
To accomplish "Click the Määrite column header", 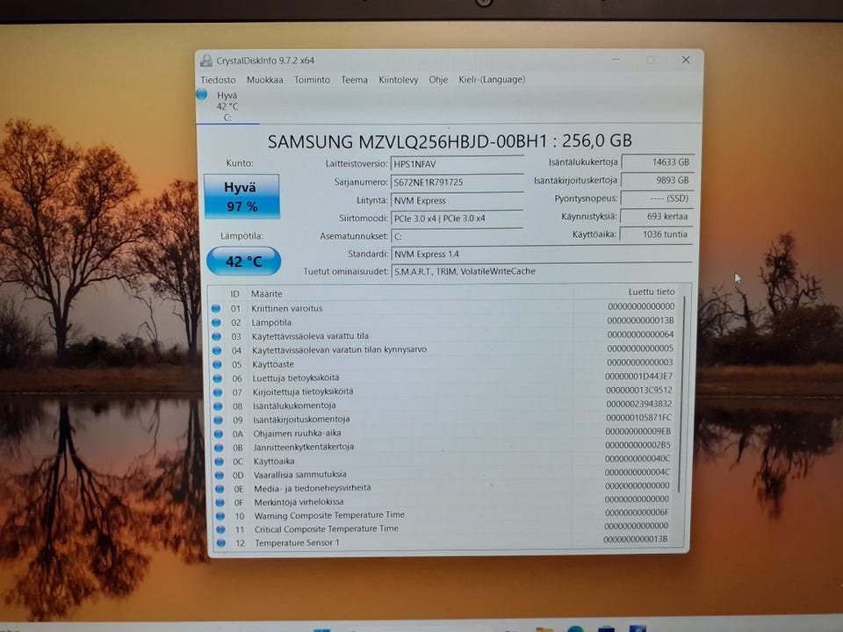I will [x=266, y=294].
